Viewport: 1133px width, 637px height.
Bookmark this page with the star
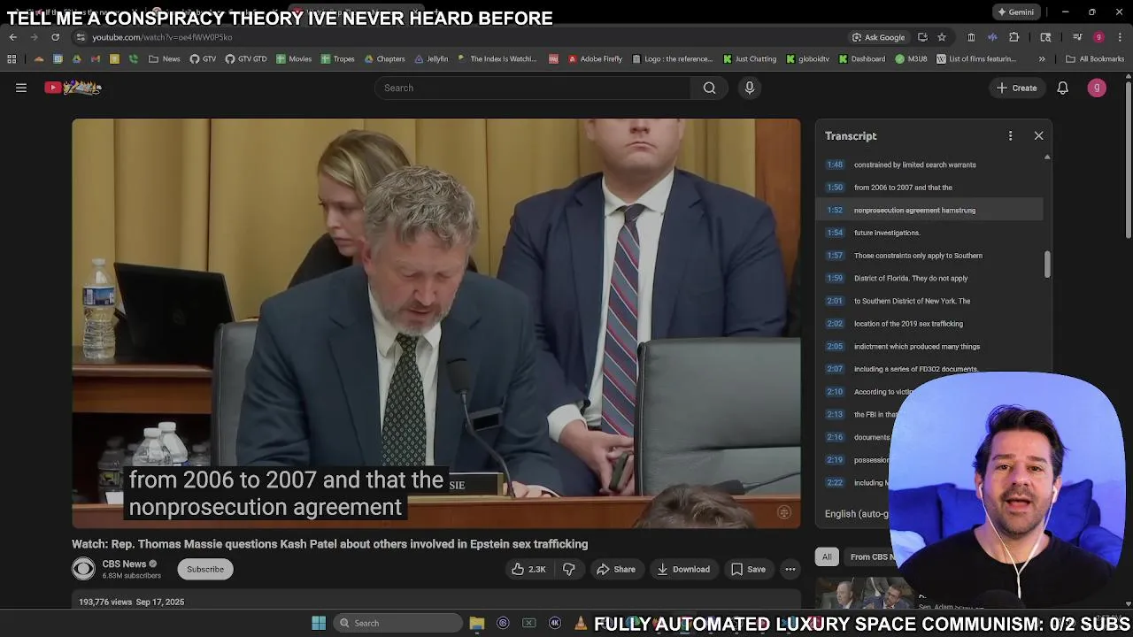point(942,37)
